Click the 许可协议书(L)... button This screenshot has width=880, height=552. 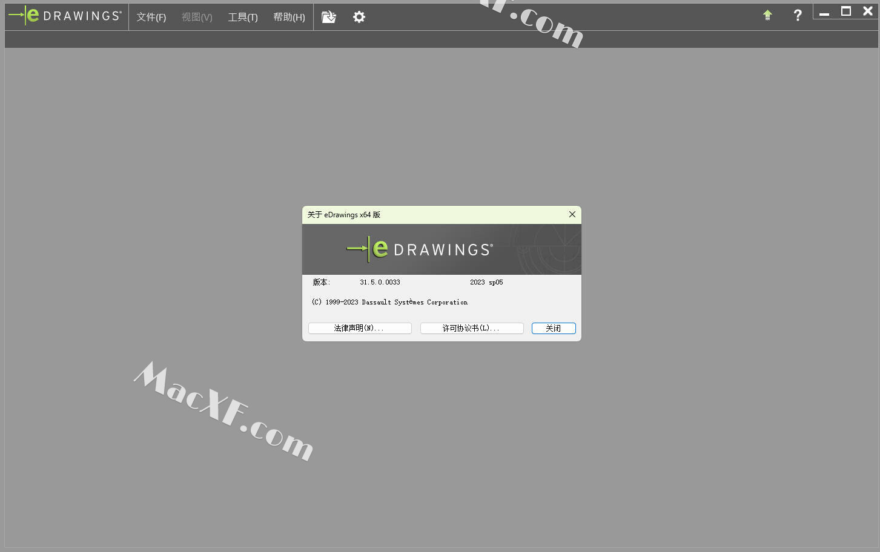(x=472, y=328)
